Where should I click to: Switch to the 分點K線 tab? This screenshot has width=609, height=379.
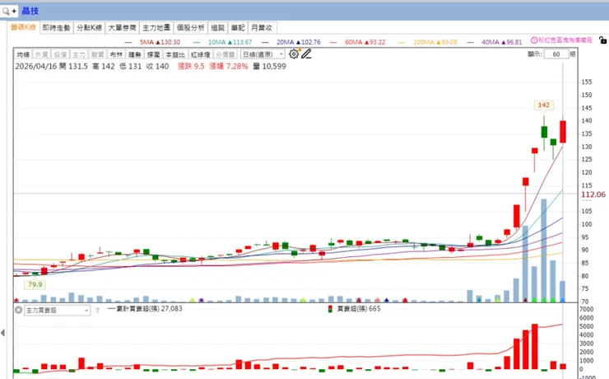coord(90,27)
